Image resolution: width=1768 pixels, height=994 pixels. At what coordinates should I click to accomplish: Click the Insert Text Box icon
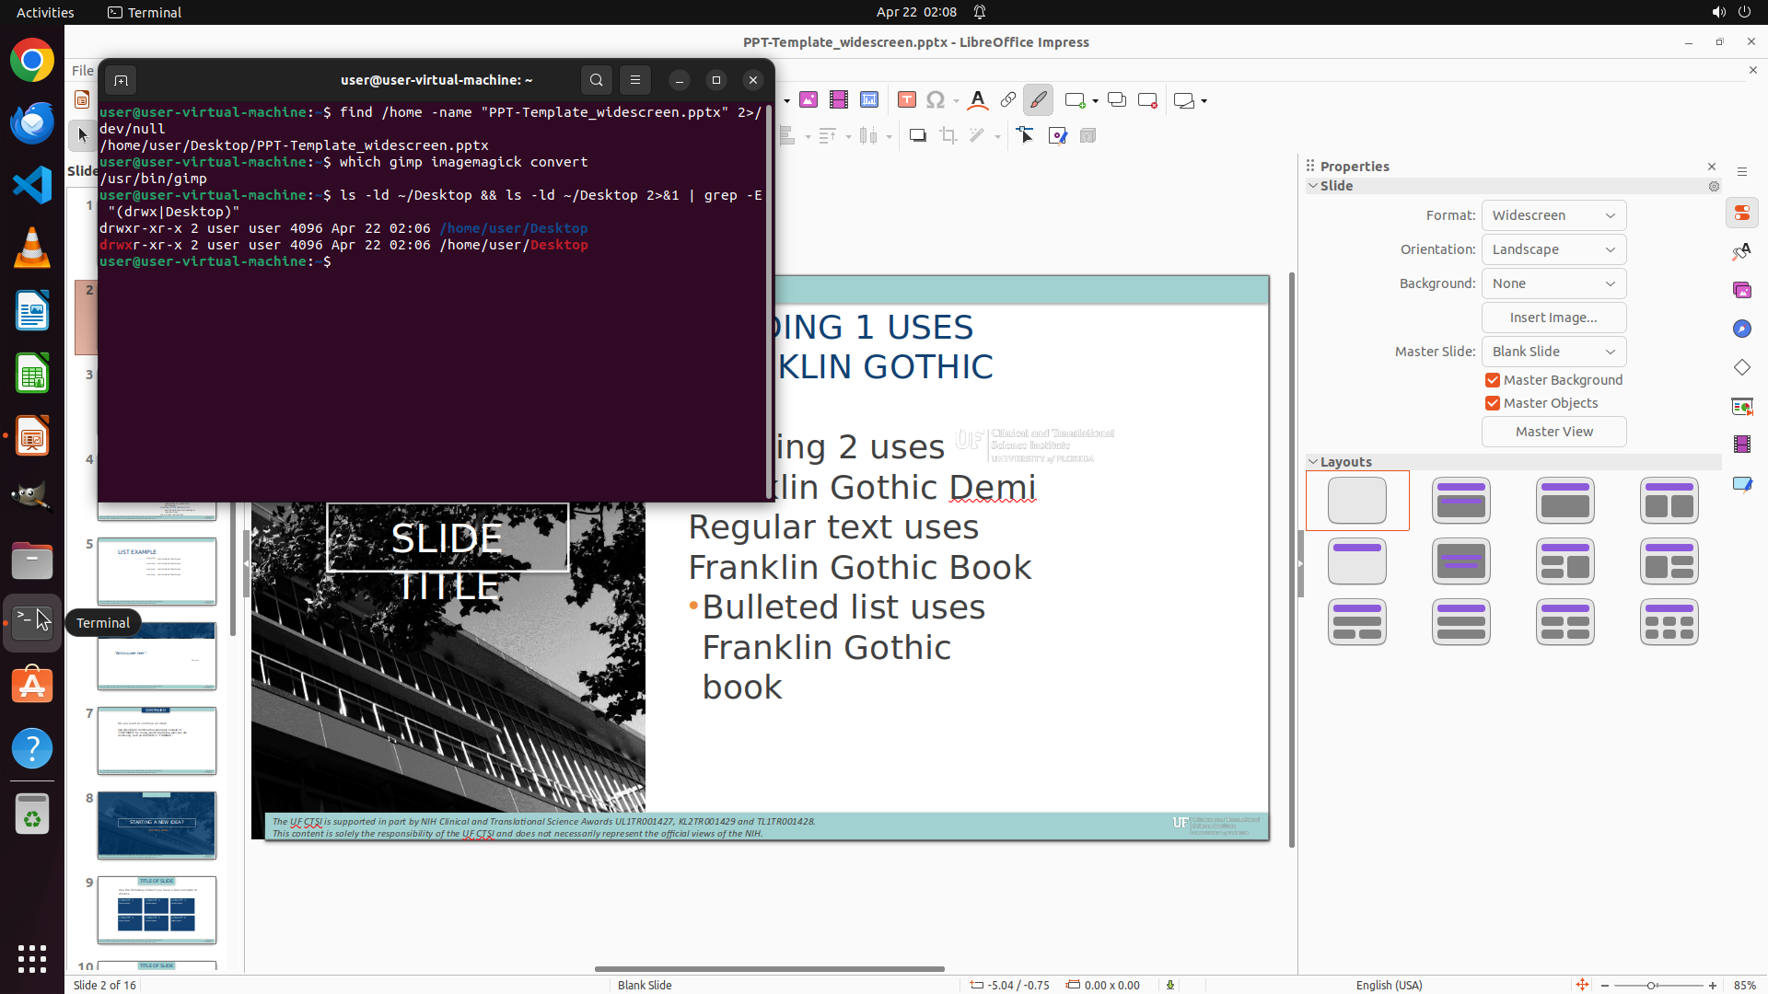907,99
